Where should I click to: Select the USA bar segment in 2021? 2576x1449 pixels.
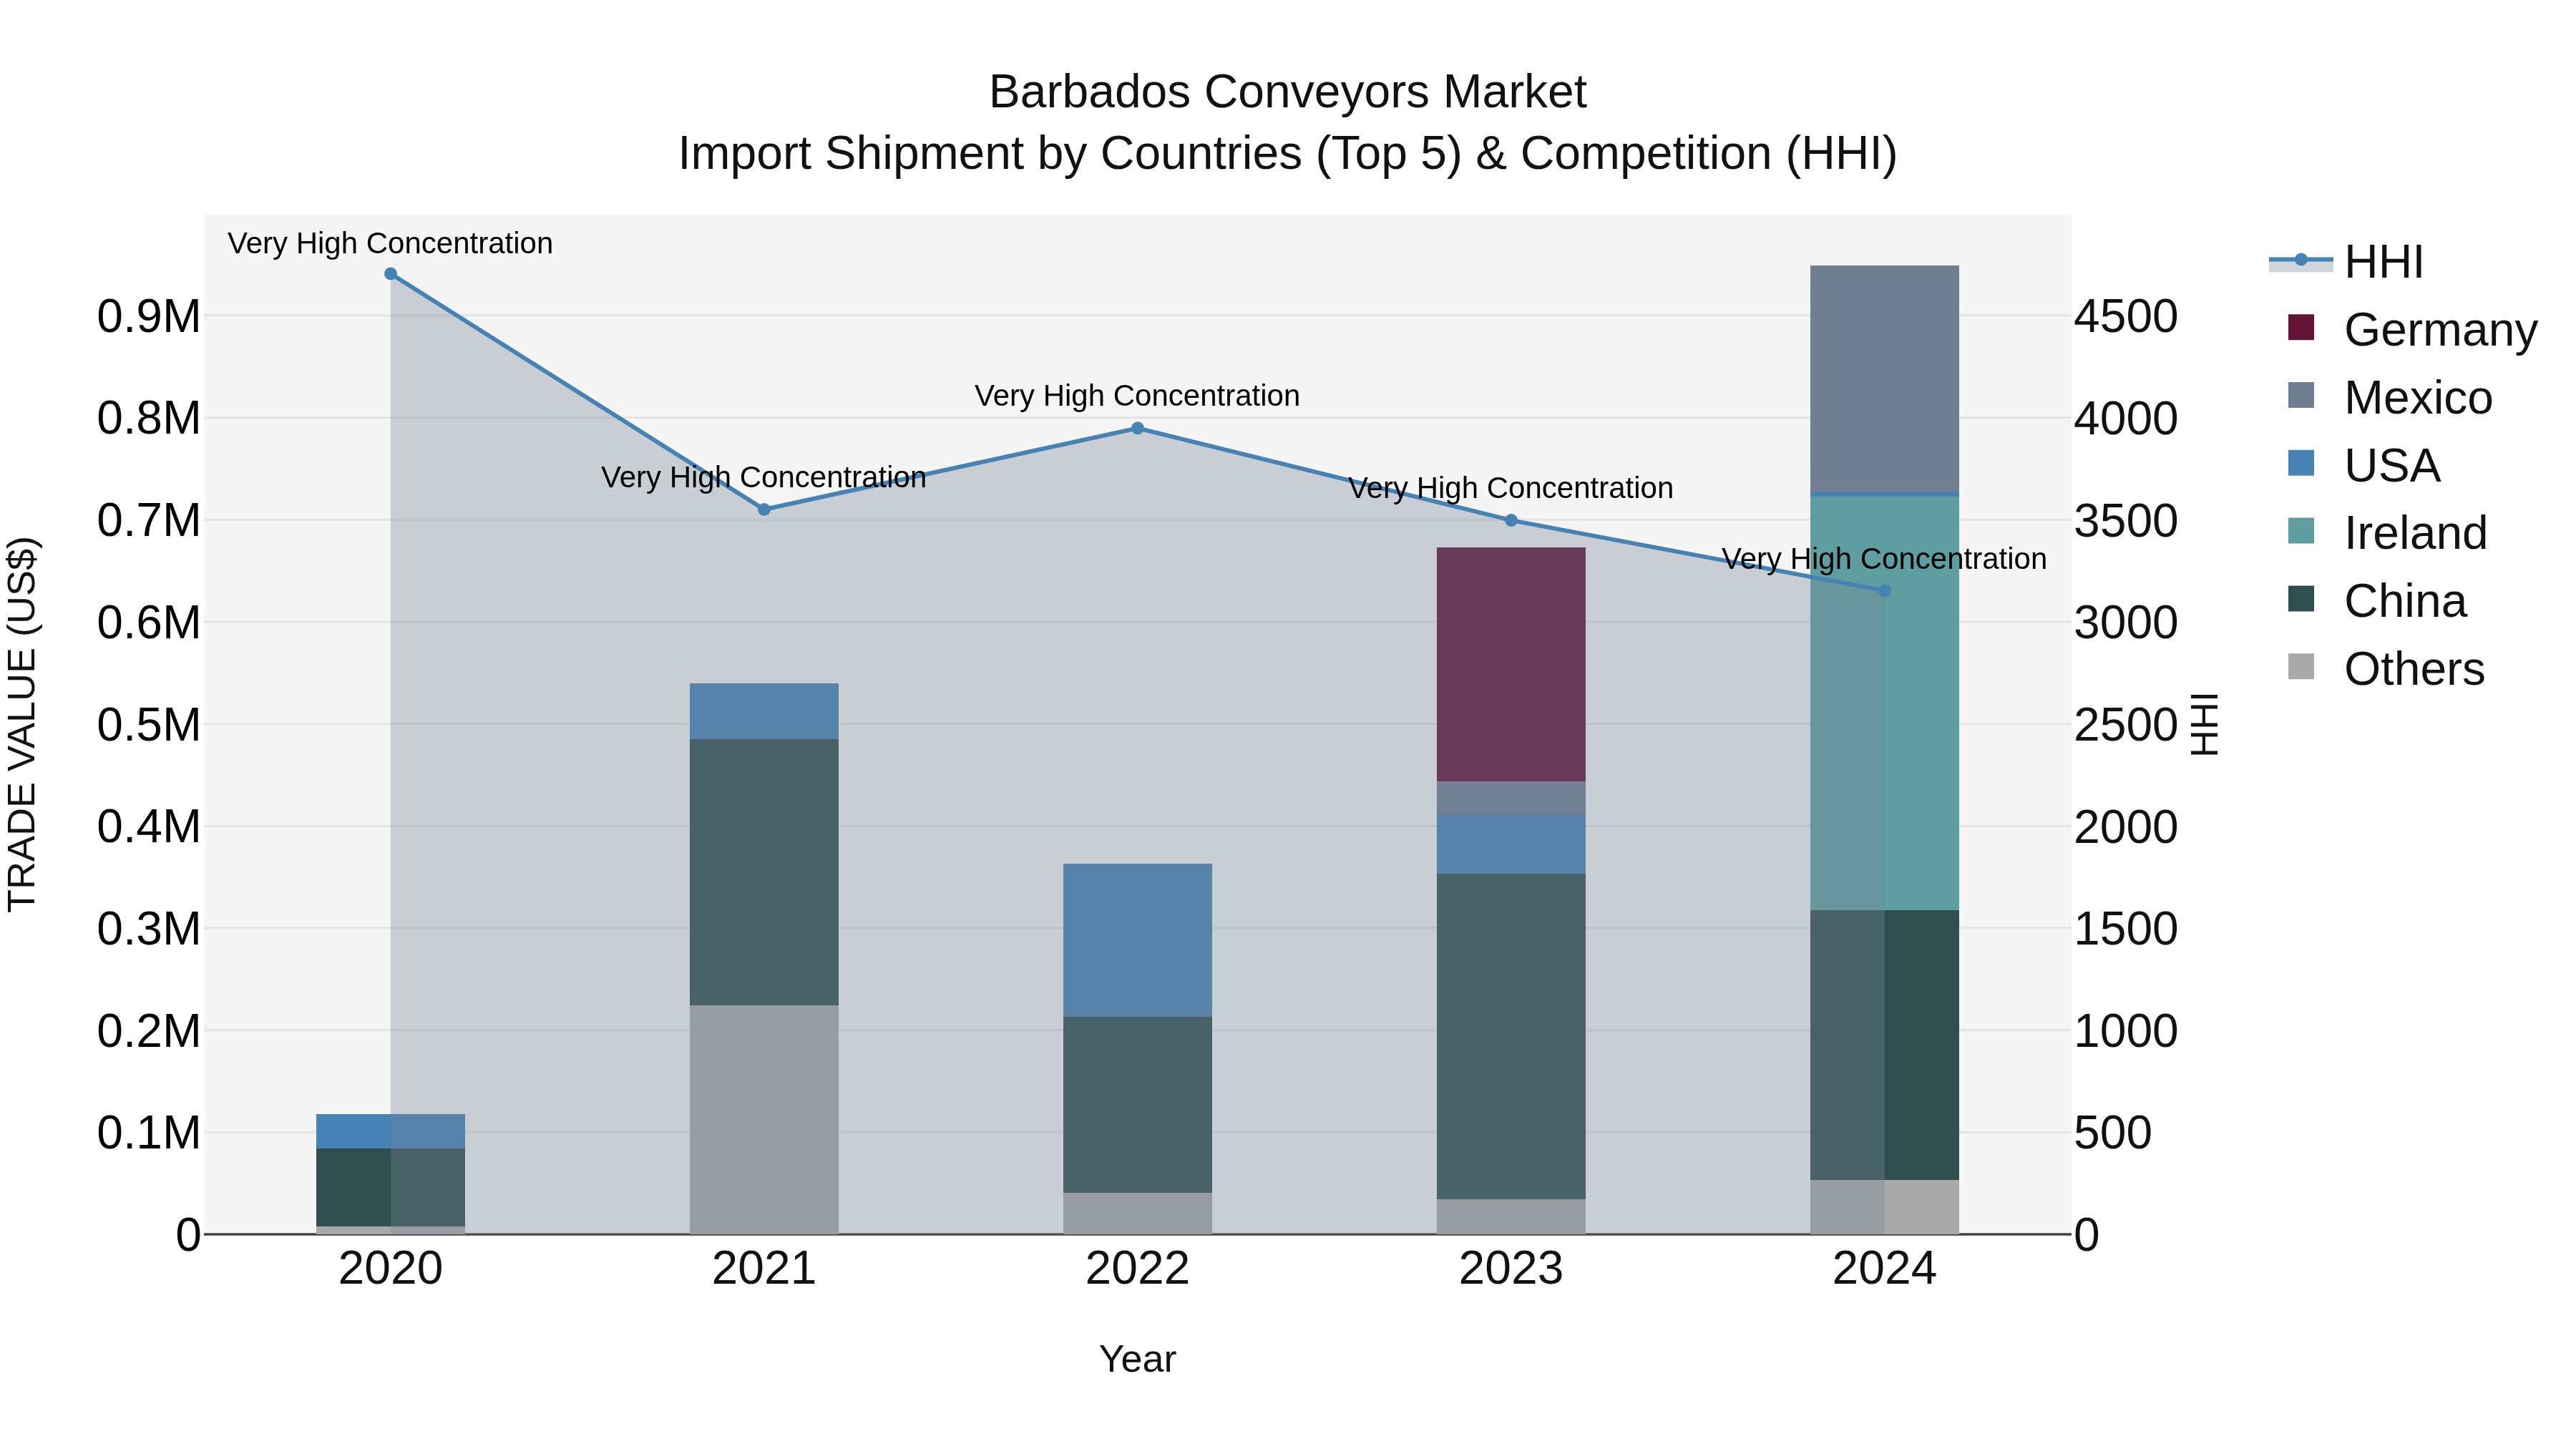click(x=764, y=711)
